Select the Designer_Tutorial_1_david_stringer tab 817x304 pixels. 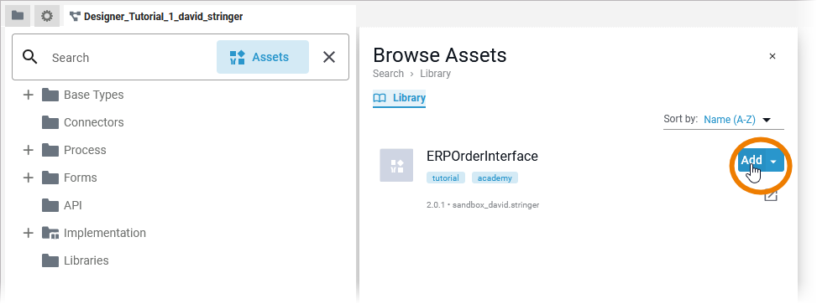pyautogui.click(x=156, y=17)
